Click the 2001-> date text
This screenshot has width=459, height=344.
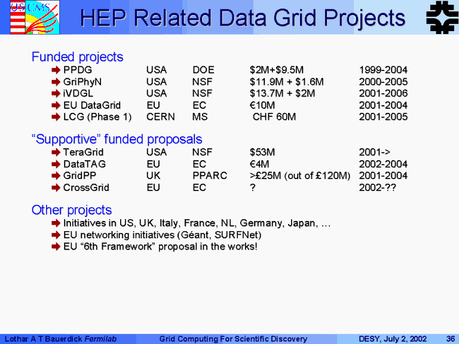[375, 152]
